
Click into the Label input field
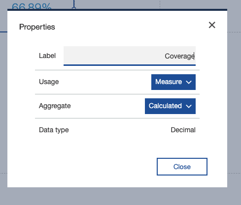click(x=130, y=56)
